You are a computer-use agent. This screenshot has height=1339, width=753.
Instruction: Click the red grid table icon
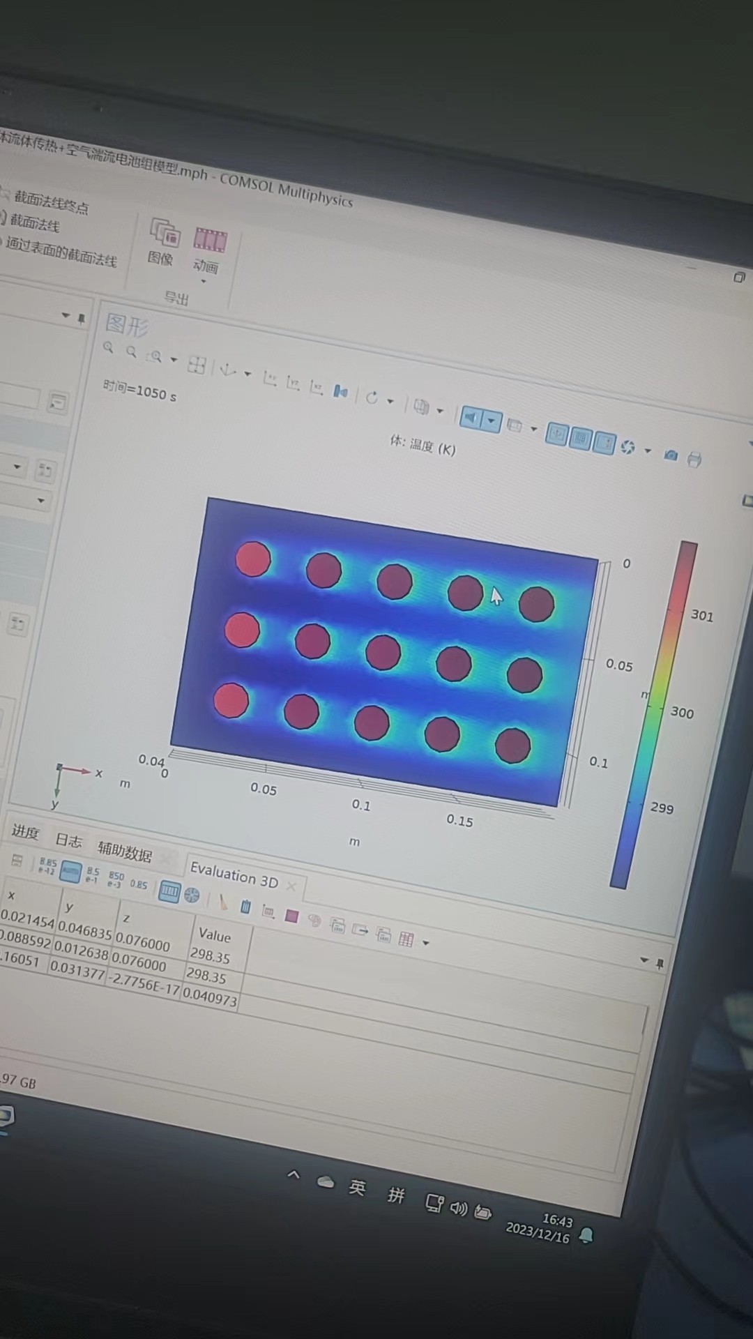[x=406, y=939]
